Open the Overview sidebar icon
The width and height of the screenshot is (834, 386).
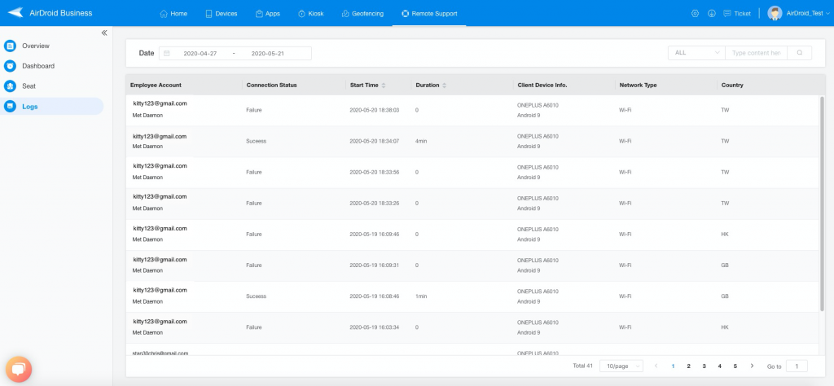click(10, 46)
